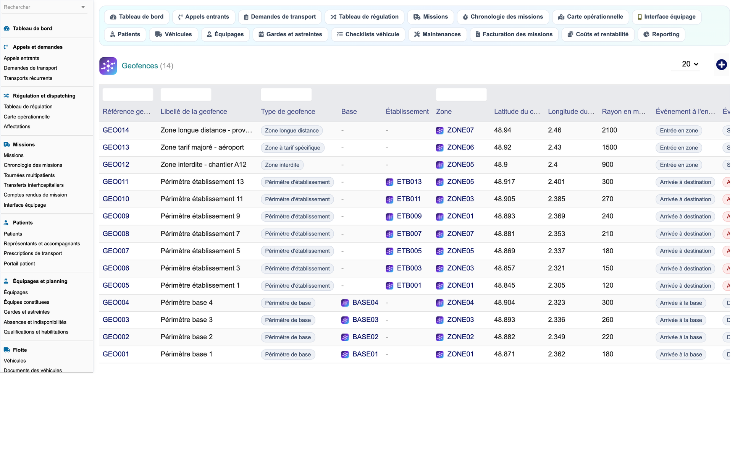Open the GEO014 geofence link
The image size is (743, 460).
click(116, 130)
